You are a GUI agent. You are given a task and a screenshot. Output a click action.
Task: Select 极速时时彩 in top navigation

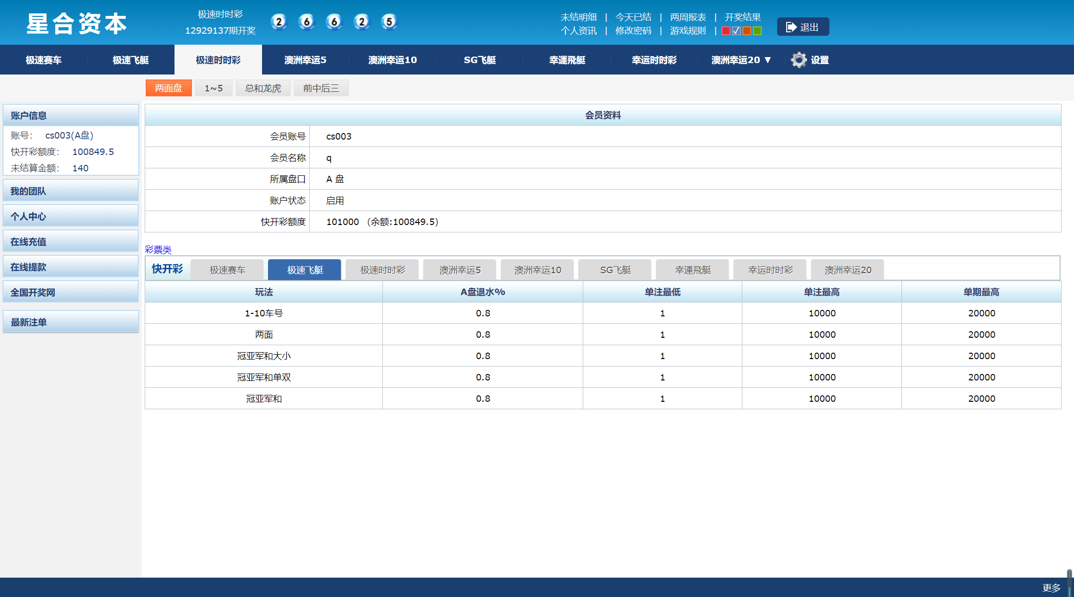click(x=218, y=60)
